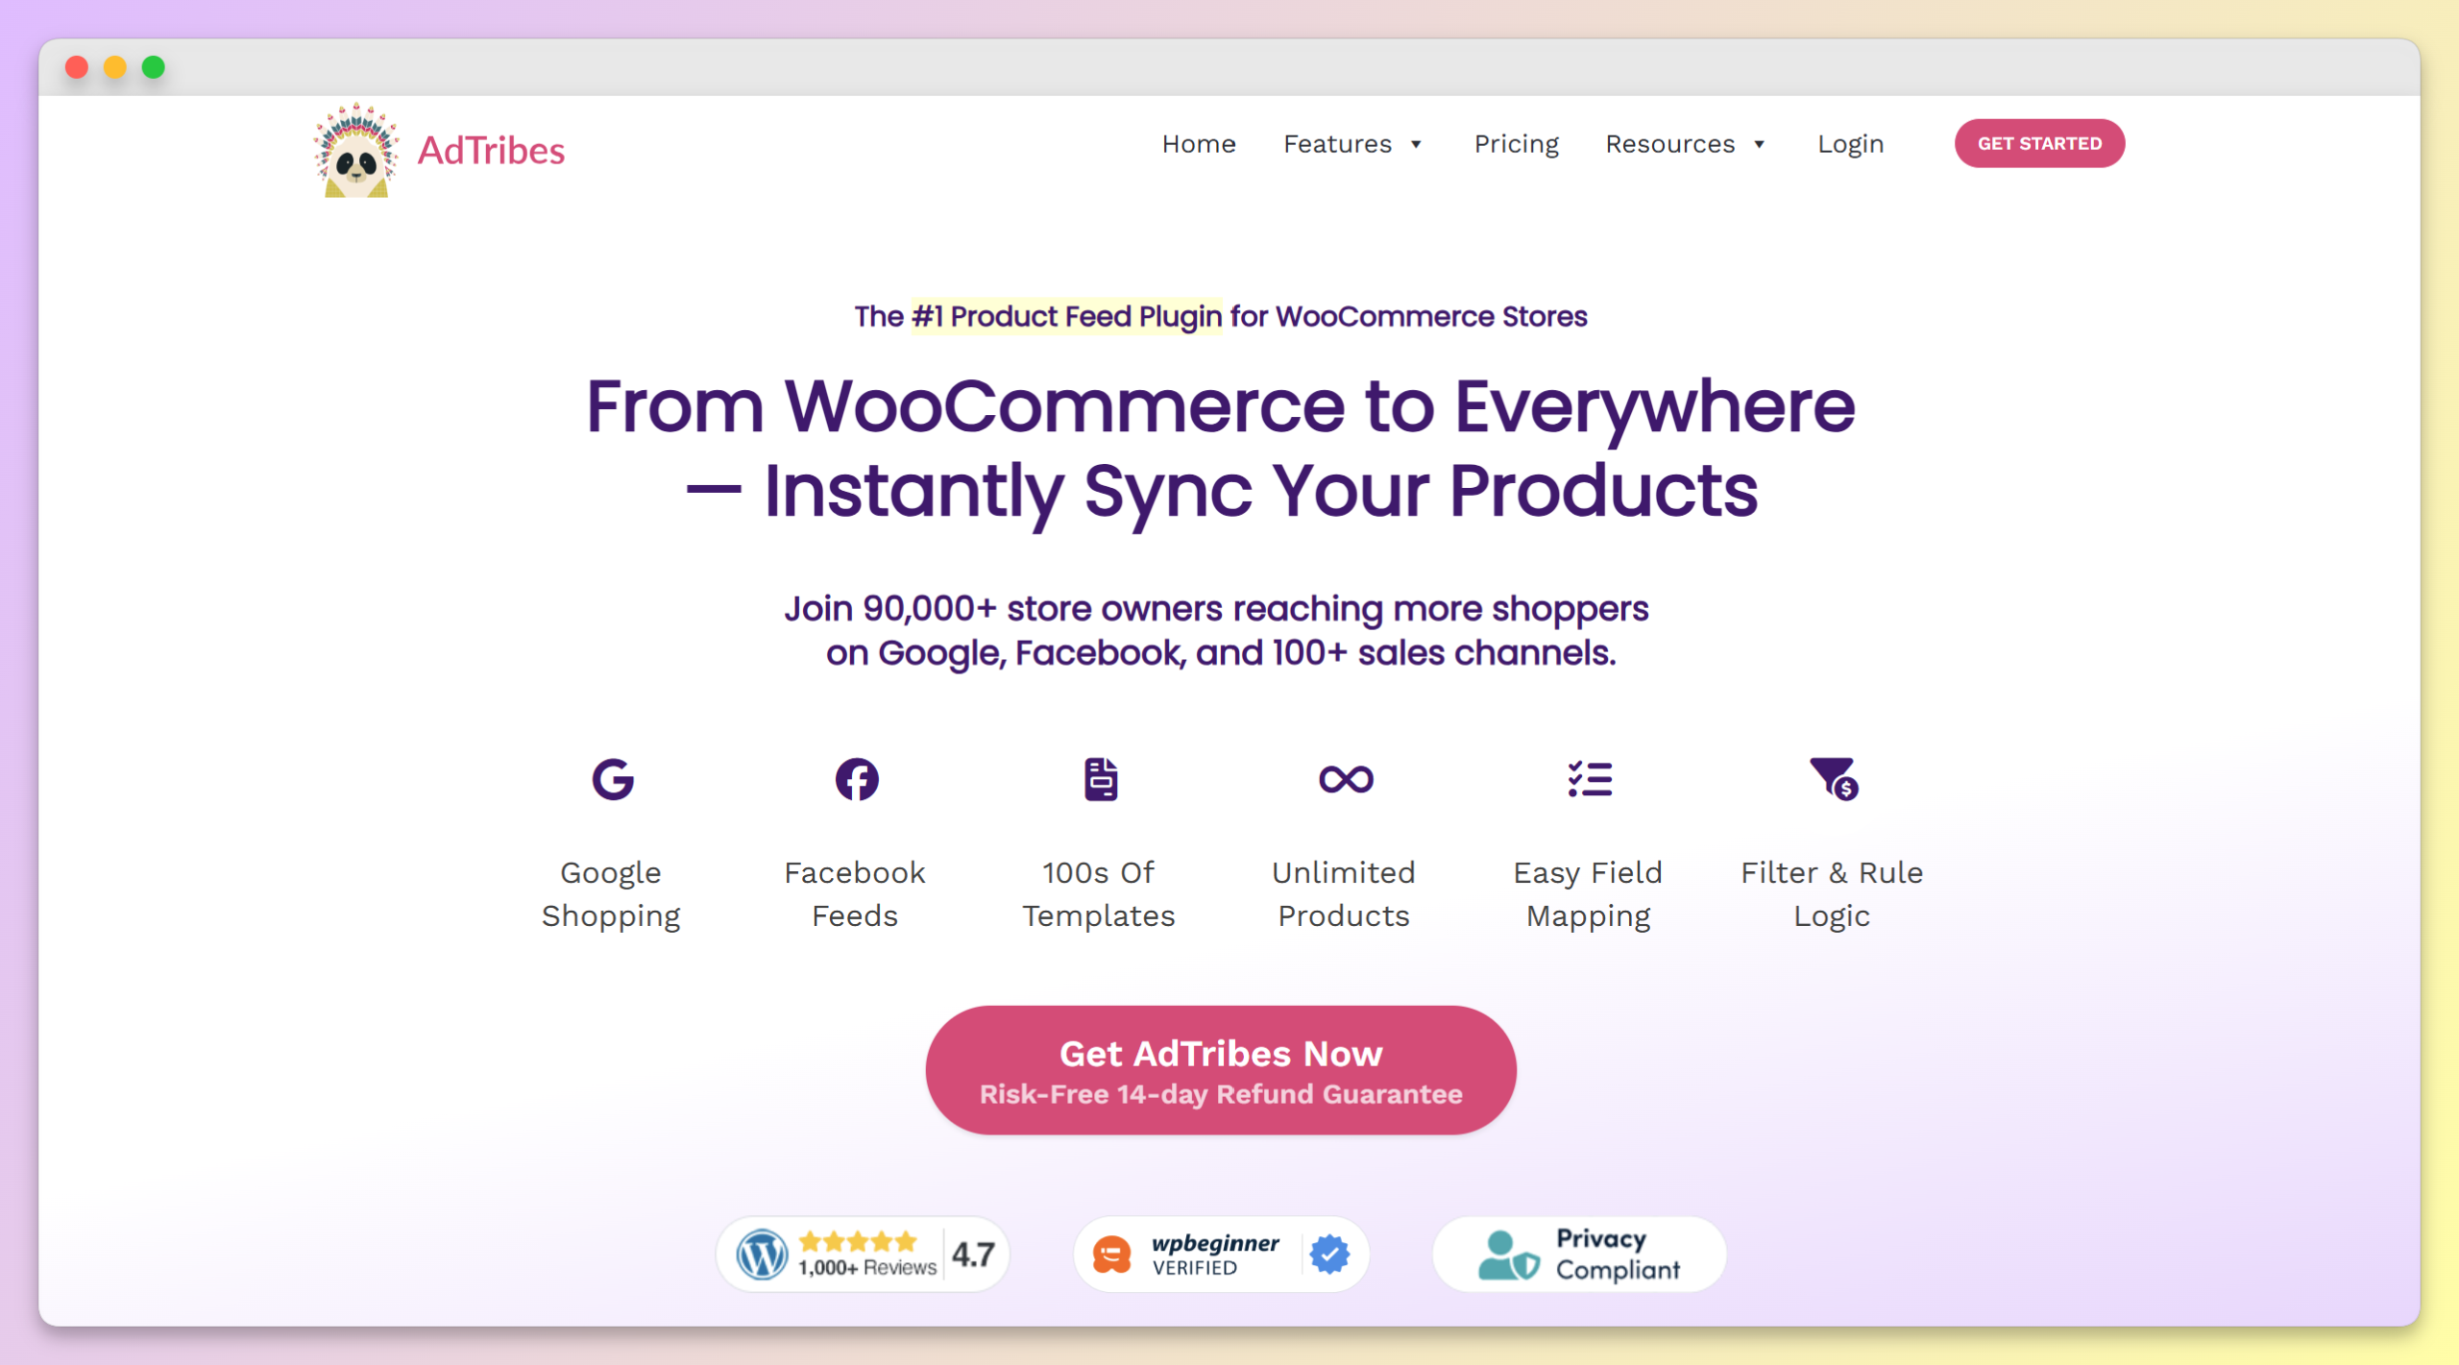The height and width of the screenshot is (1365, 2459).
Task: Click the Get AdTribes Now button
Action: [1220, 1070]
